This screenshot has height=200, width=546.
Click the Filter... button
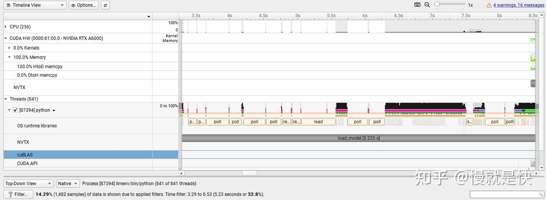18,194
